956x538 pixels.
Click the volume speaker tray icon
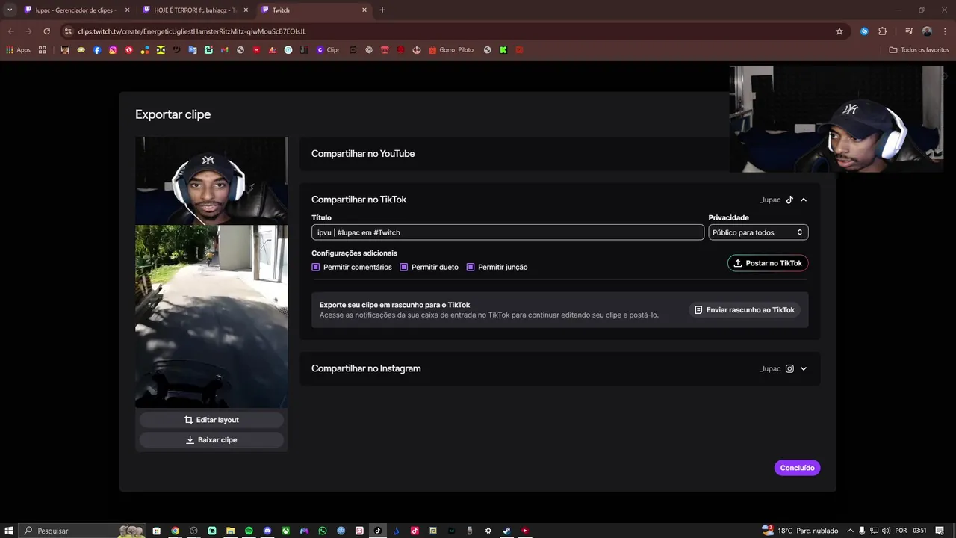pyautogui.click(x=887, y=531)
